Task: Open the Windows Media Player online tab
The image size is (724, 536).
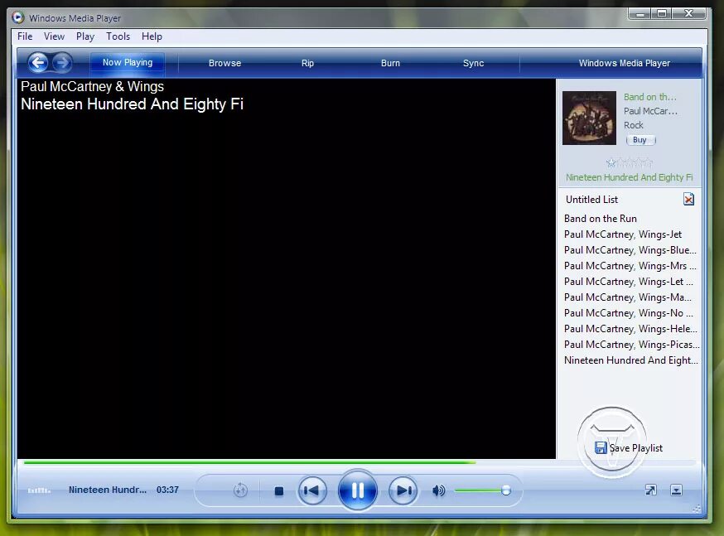Action: coord(625,63)
